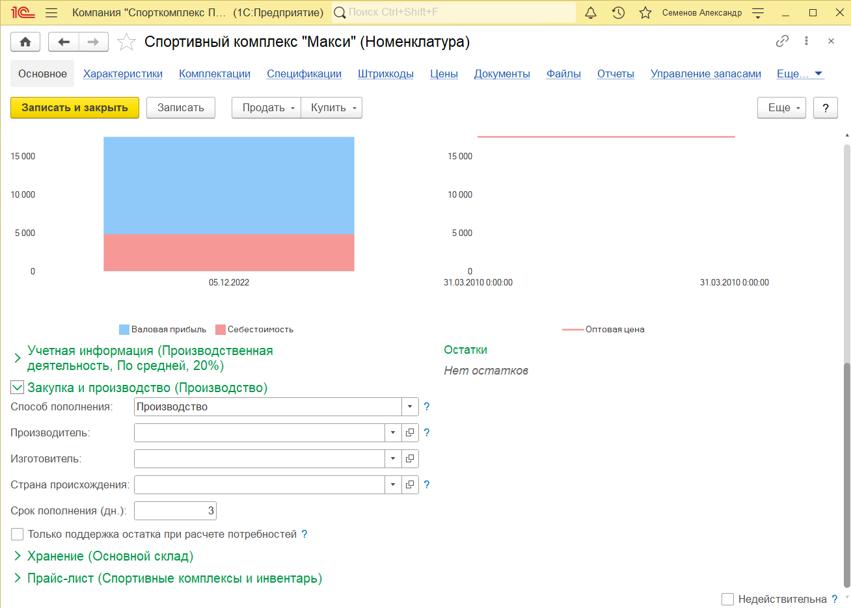Open the Еще… navigation links menu
This screenshot has height=608, width=851.
point(800,73)
